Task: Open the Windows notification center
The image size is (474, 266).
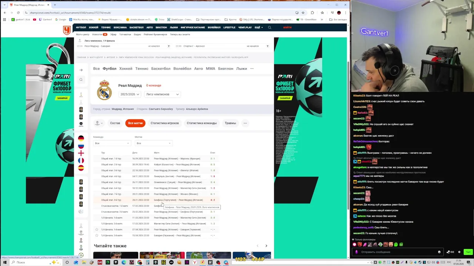Action: [469, 262]
